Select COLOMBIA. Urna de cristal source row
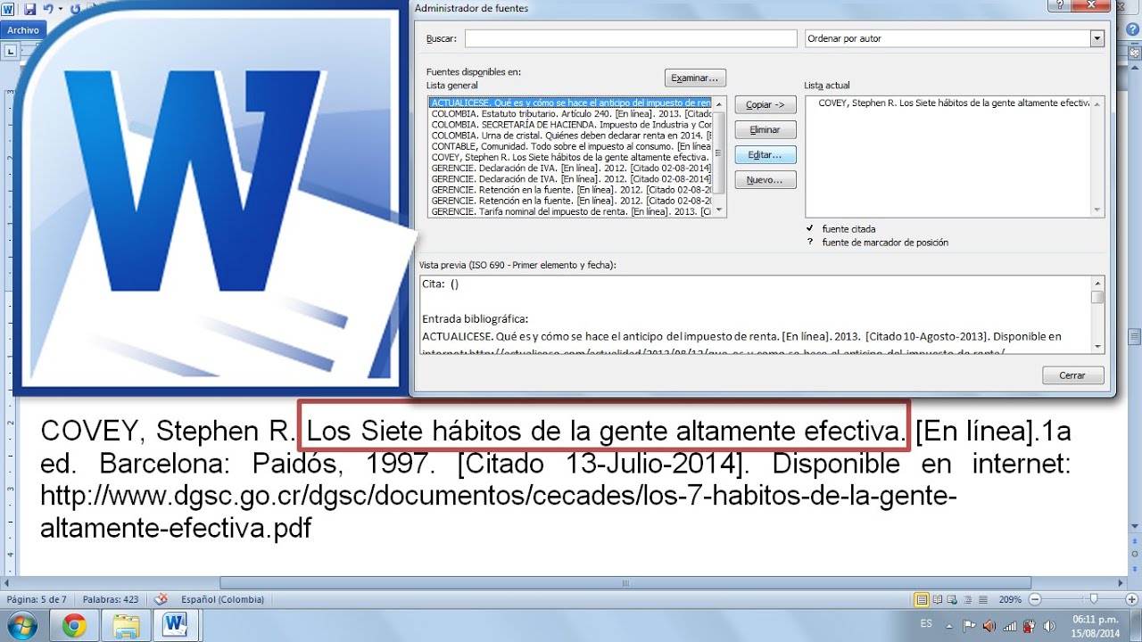Image resolution: width=1142 pixels, height=642 pixels. (570, 135)
